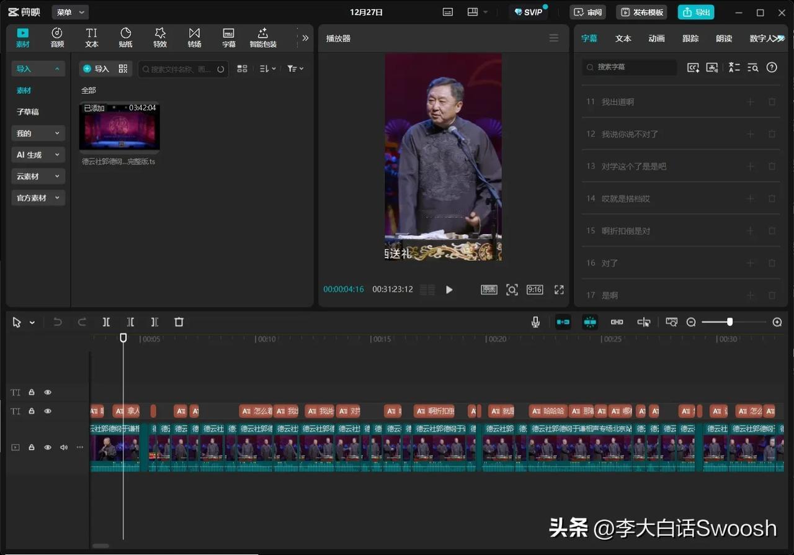Click the 发布模板 publish template button
This screenshot has height=555, width=794.
coord(641,12)
